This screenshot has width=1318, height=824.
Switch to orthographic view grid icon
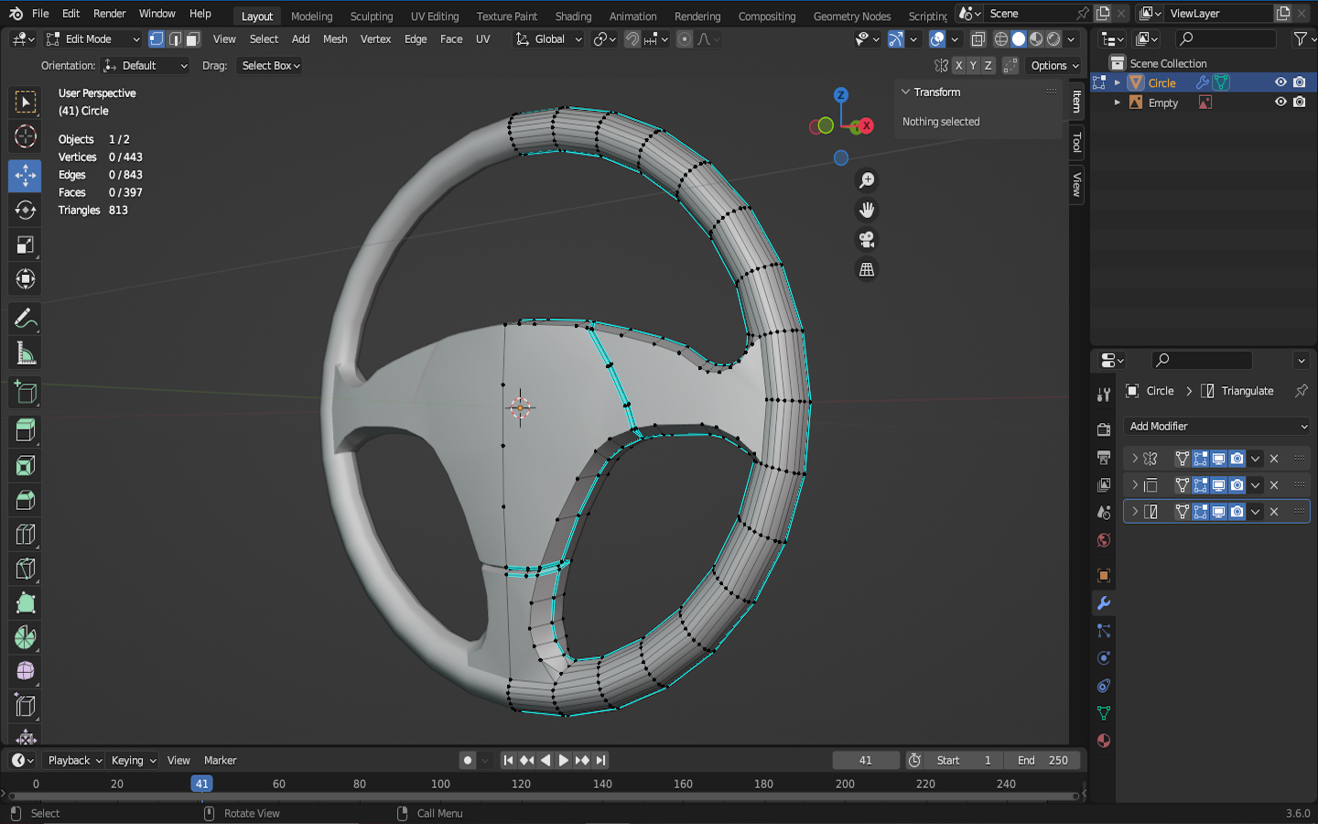tap(866, 270)
